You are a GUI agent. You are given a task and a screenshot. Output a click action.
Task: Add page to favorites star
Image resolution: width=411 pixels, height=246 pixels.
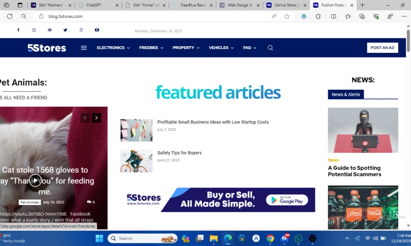(287, 16)
